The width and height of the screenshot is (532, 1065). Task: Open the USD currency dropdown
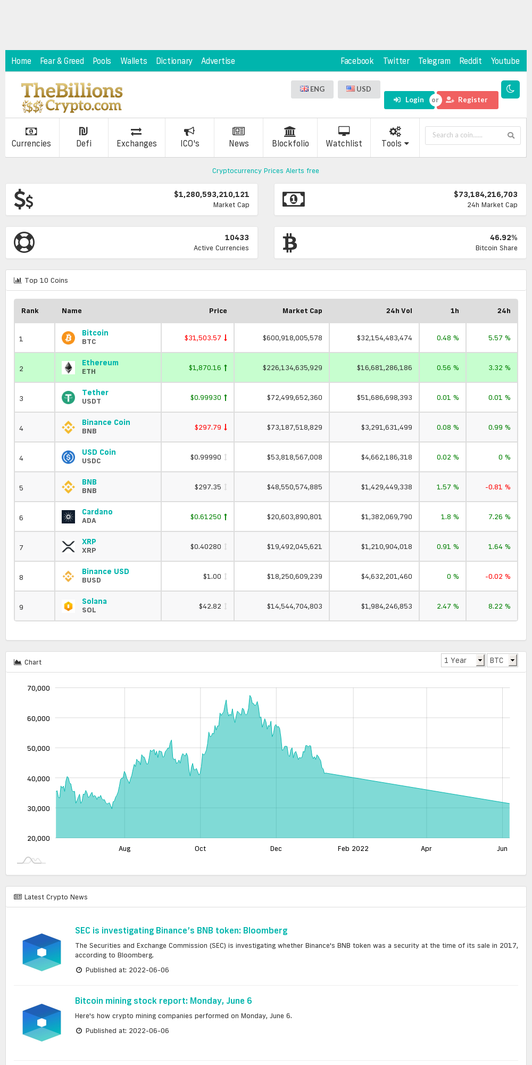pos(359,89)
